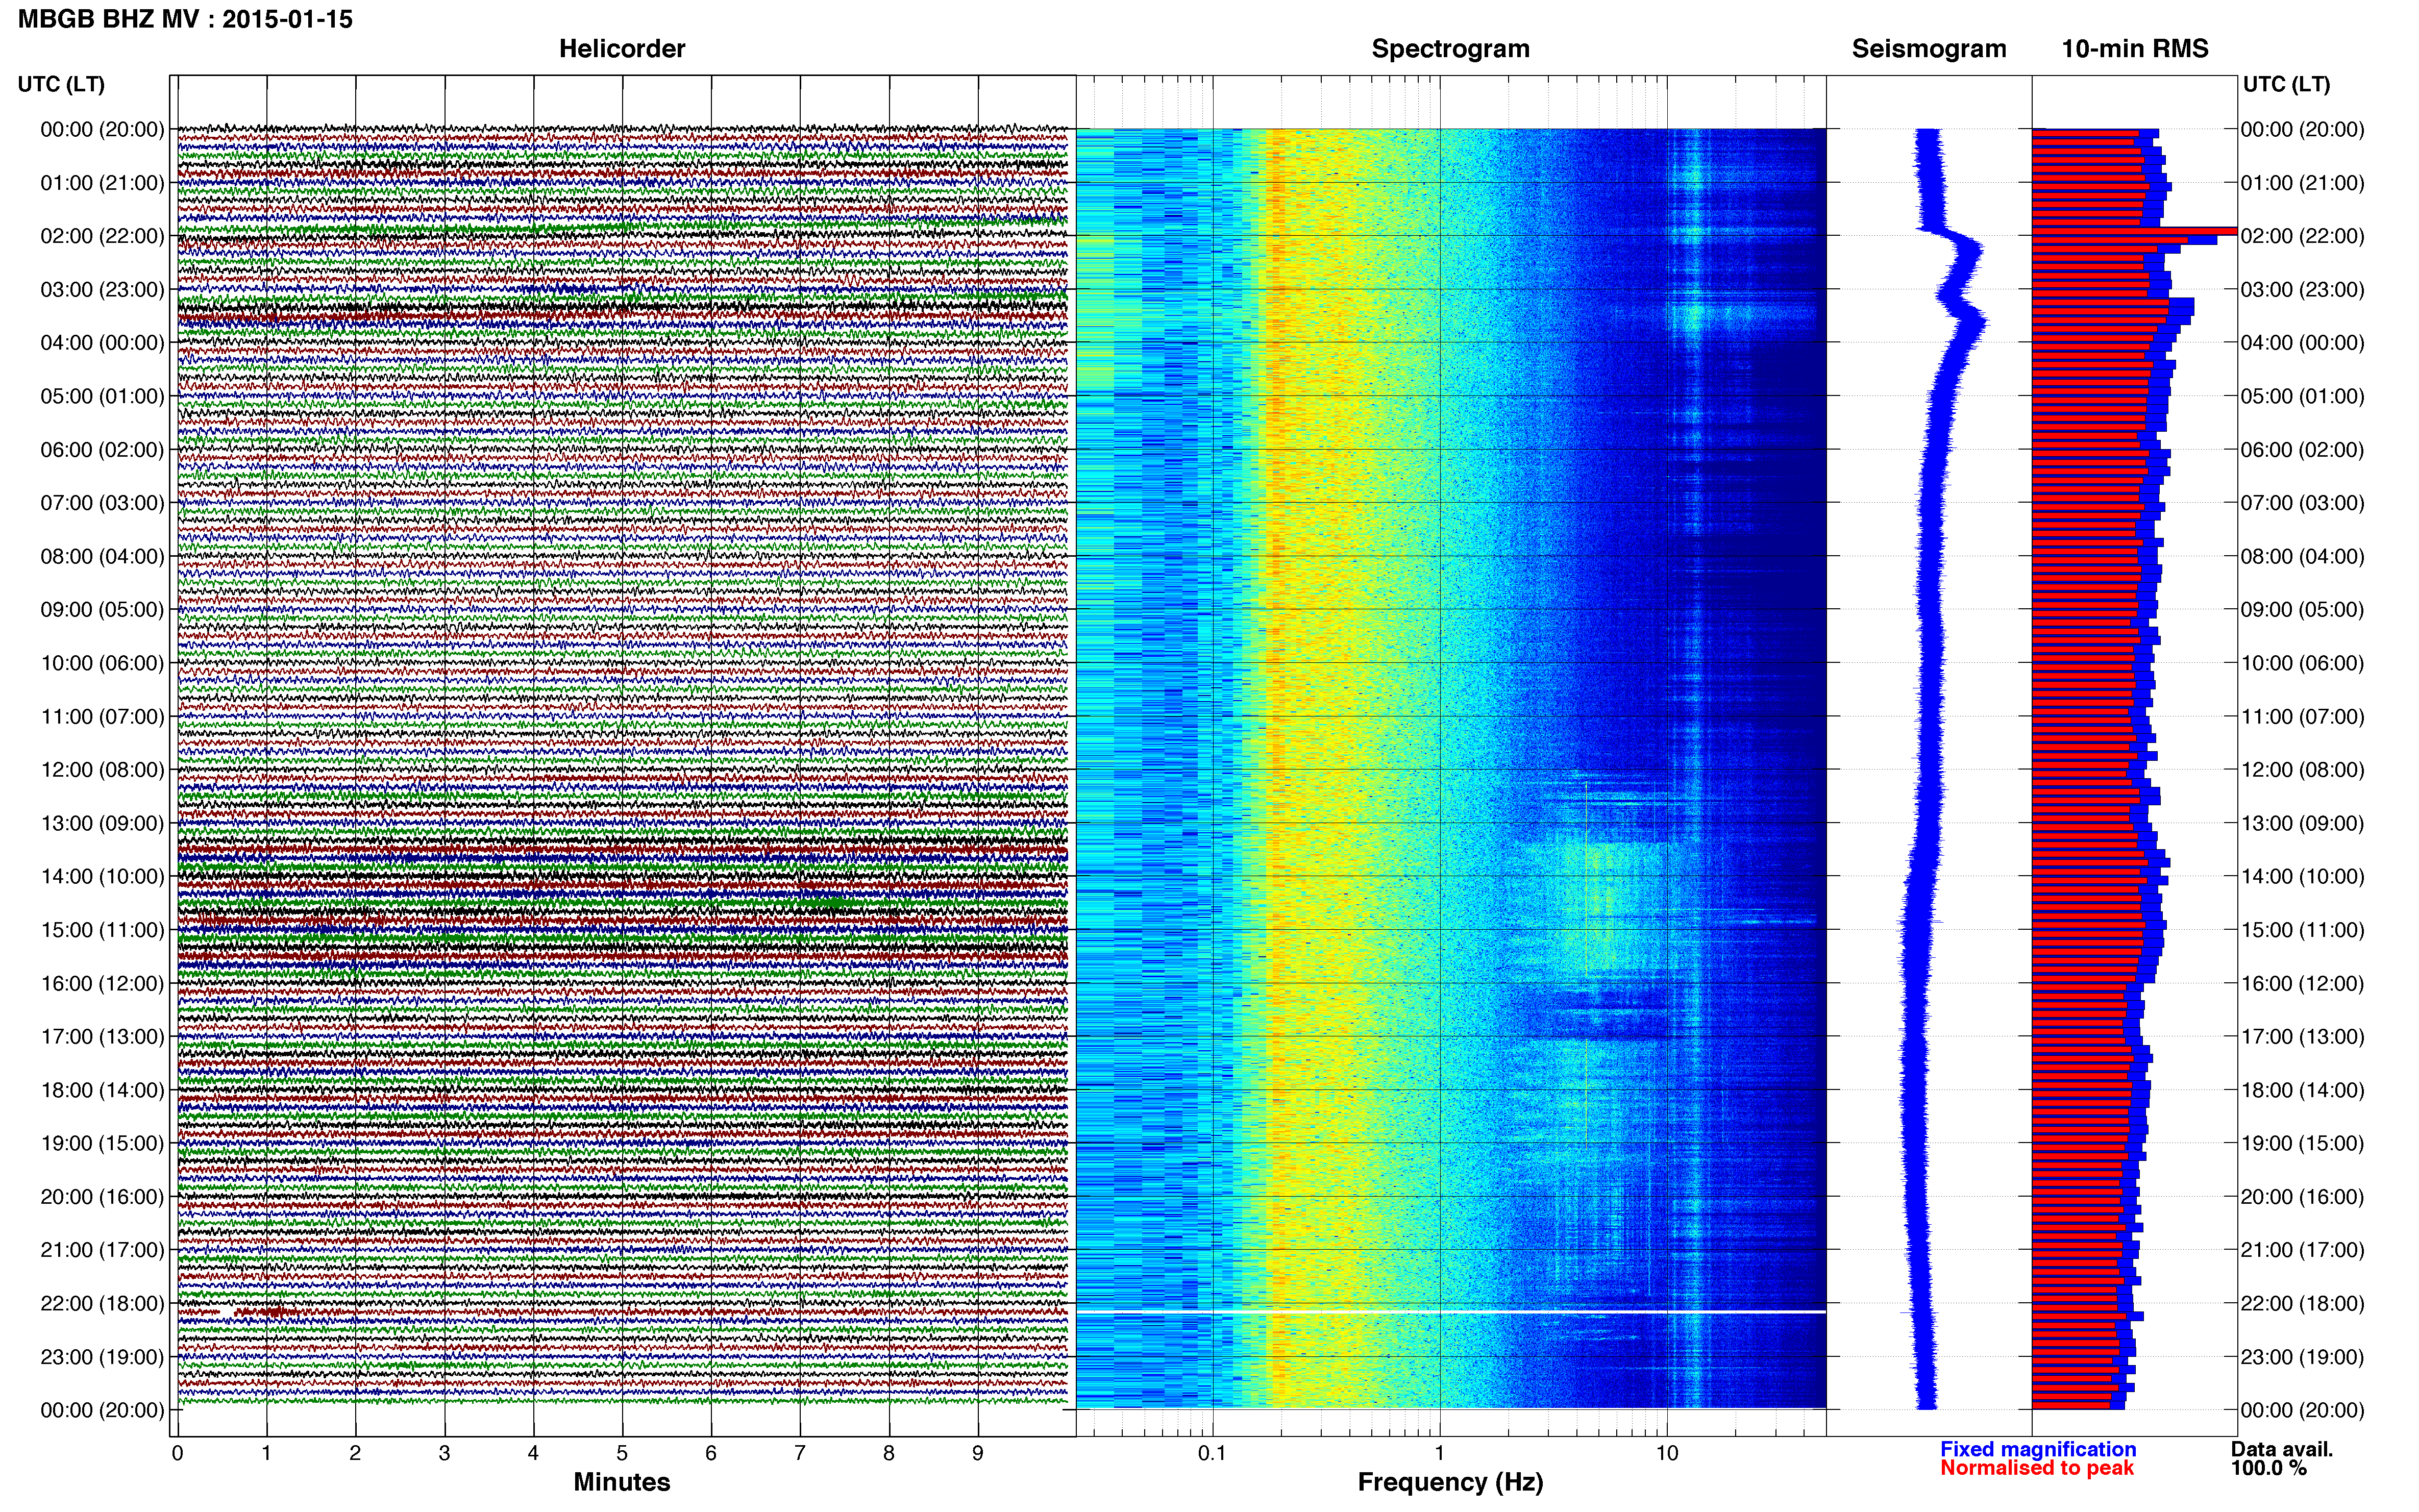Viewport: 2419px width, 1512px height.
Task: Click the Fixed magnification legend text
Action: pyautogui.click(x=2038, y=1449)
